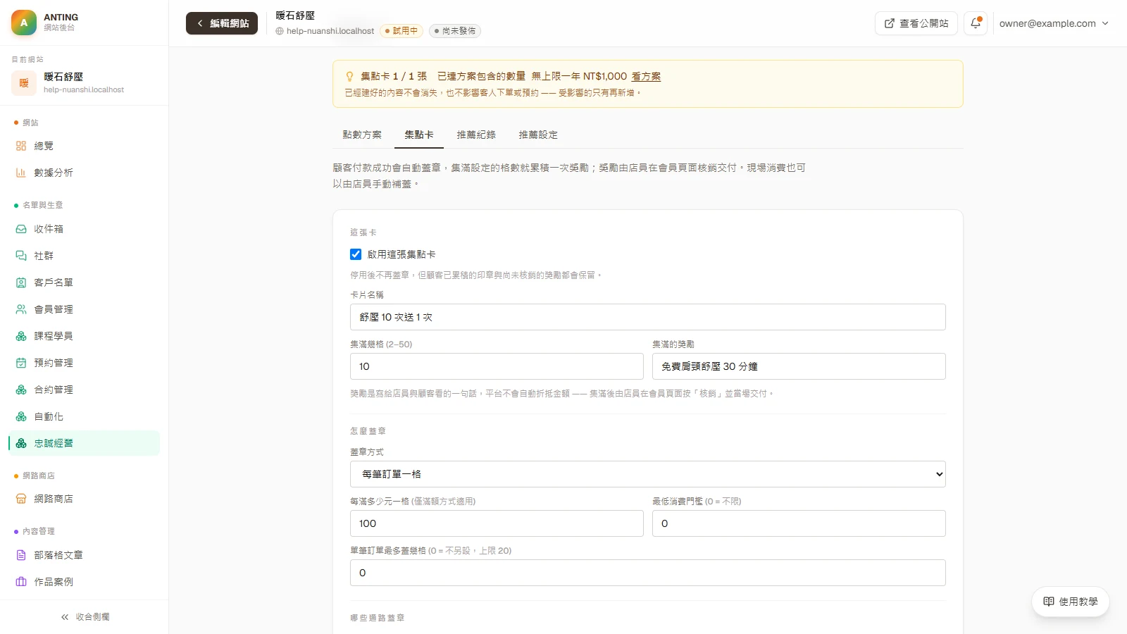Click the 集點卡 1 / 1 張 text
This screenshot has width=1127, height=634.
coord(394,76)
